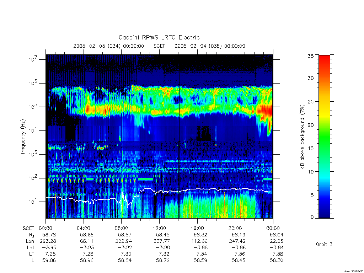Screen dimensions: 364x273
Task: Click the Lon row label
Action: click(30, 241)
